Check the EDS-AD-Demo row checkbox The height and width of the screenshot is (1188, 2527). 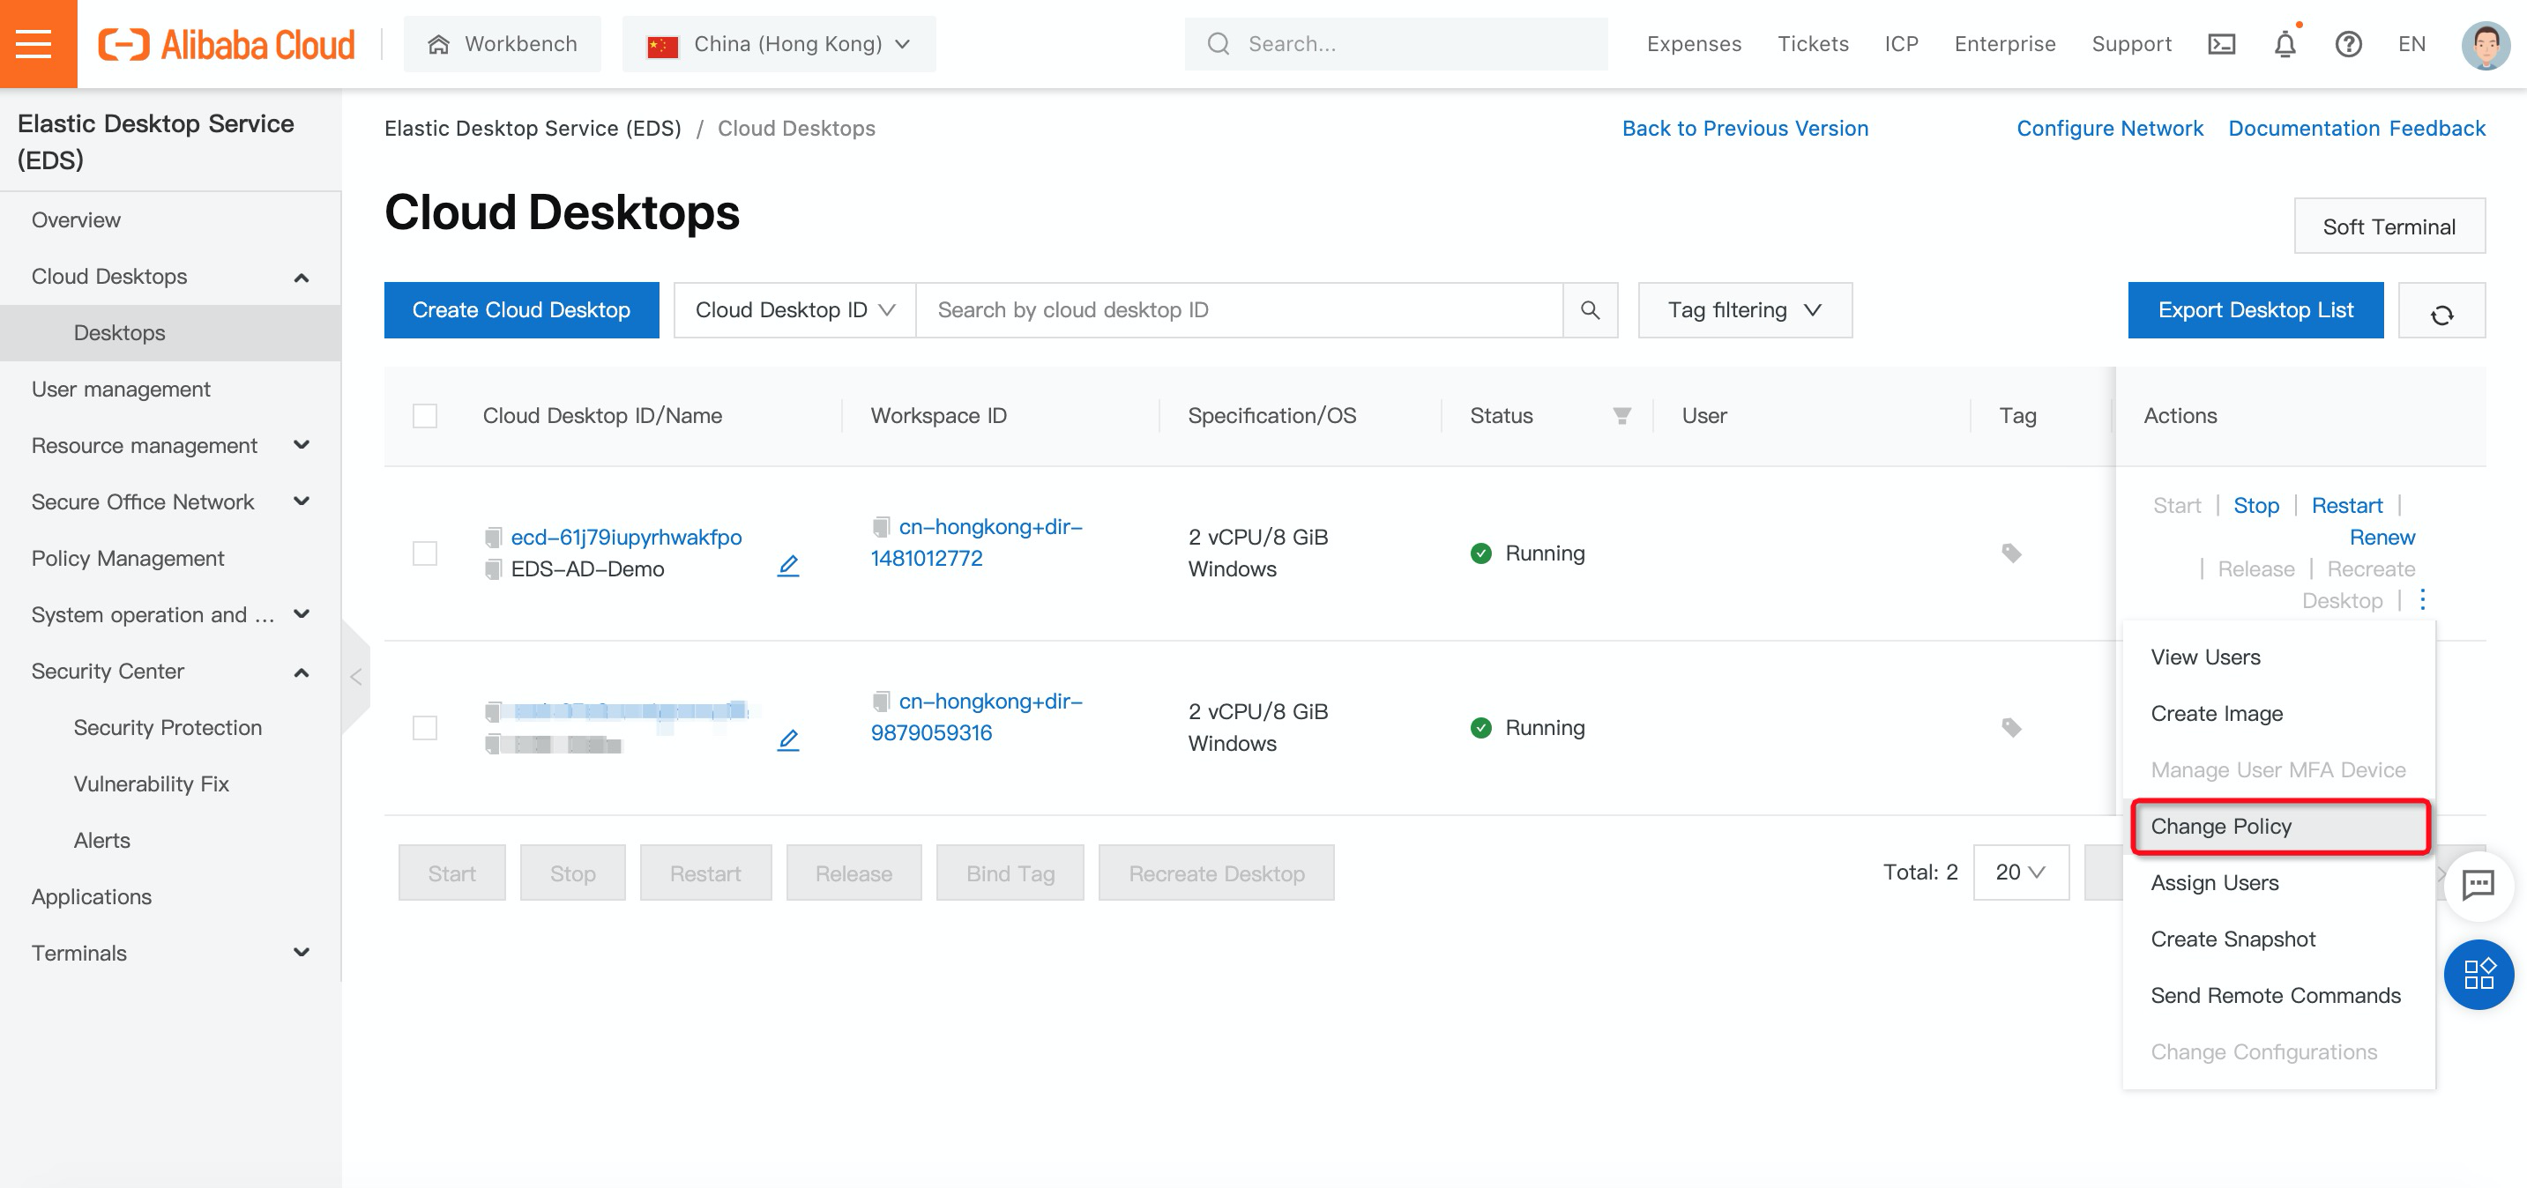click(x=425, y=553)
